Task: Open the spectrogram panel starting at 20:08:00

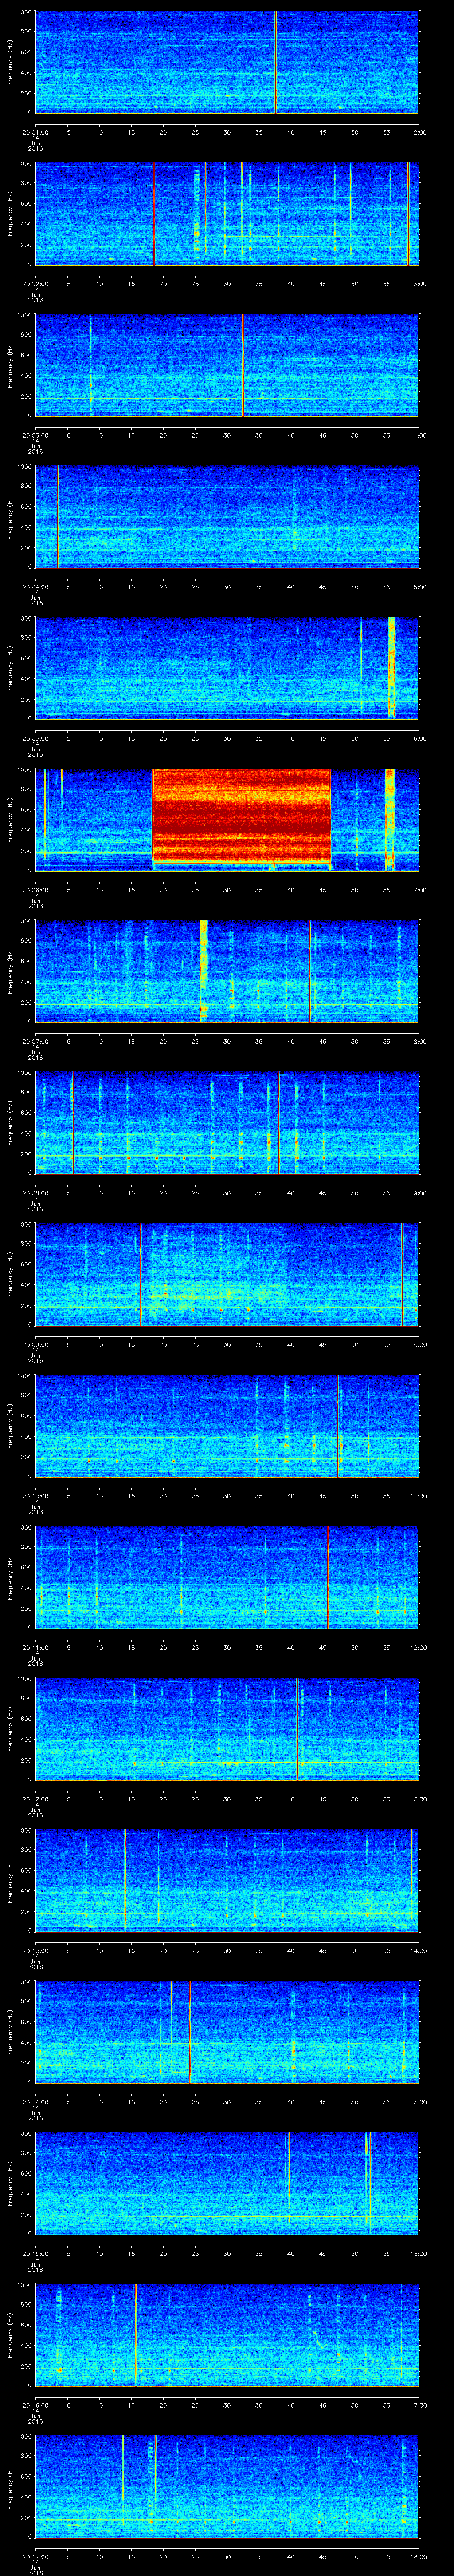Action: tap(227, 1123)
